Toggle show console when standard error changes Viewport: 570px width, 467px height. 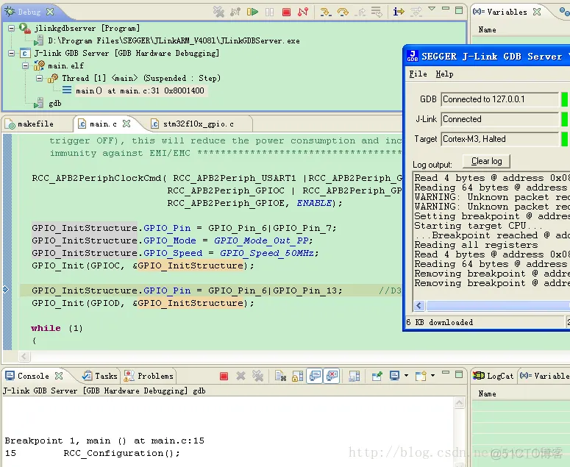coord(332,376)
